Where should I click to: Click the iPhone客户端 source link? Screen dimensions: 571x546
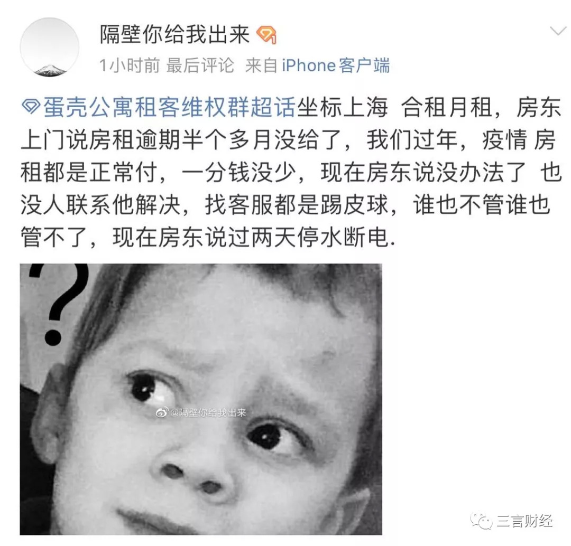pyautogui.click(x=336, y=66)
